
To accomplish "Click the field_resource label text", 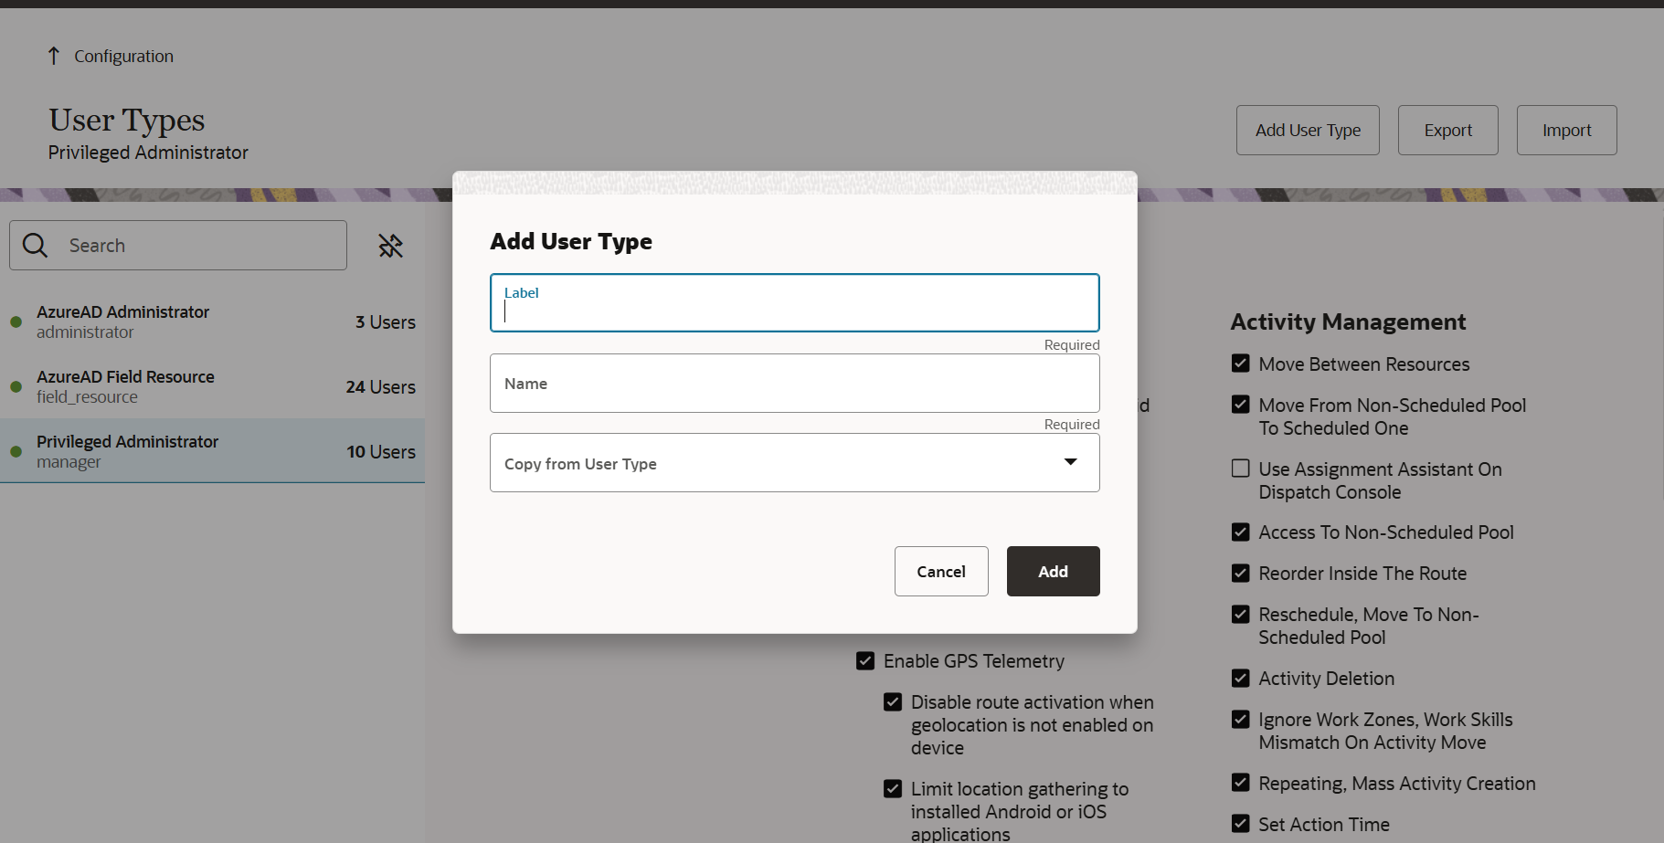I will [x=87, y=397].
